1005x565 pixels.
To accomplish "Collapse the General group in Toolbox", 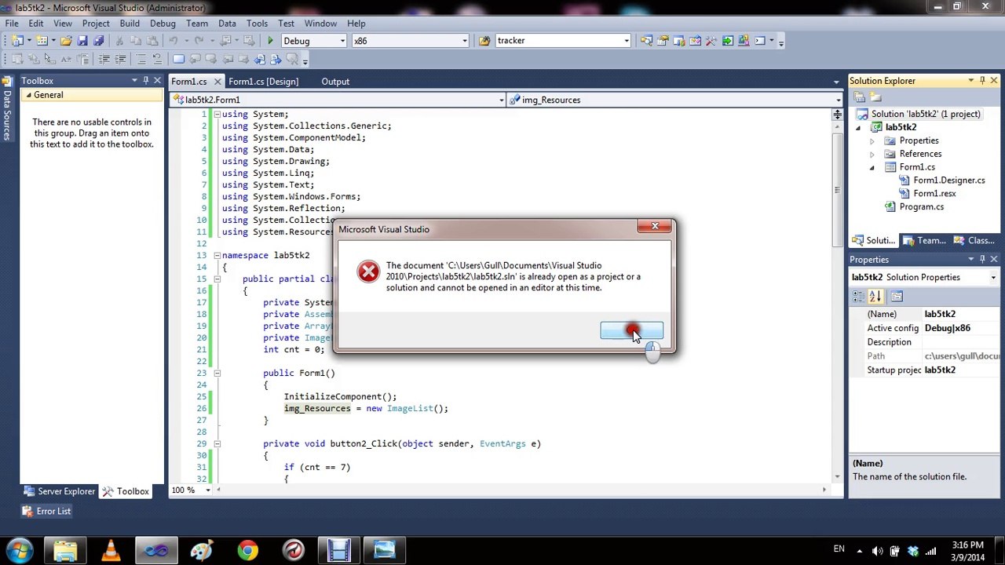I will click(28, 95).
